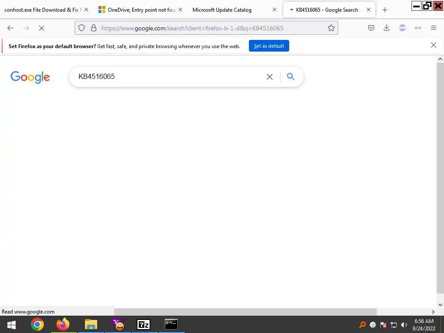Set Firefox as default browser
The width and height of the screenshot is (444, 333).
coord(269,46)
